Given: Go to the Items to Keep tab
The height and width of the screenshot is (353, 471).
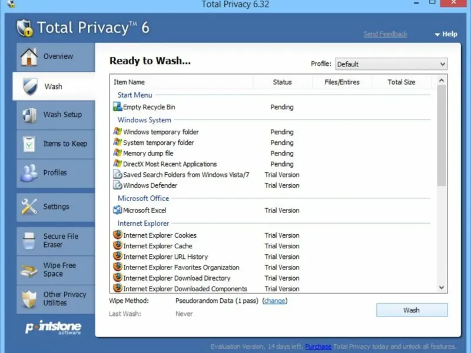Looking at the screenshot, I should tap(56, 144).
